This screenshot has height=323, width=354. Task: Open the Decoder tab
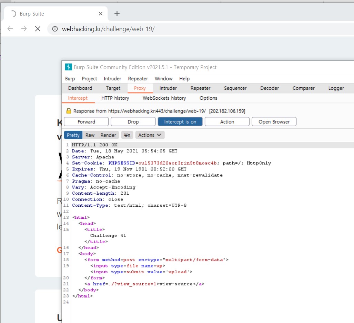270,88
